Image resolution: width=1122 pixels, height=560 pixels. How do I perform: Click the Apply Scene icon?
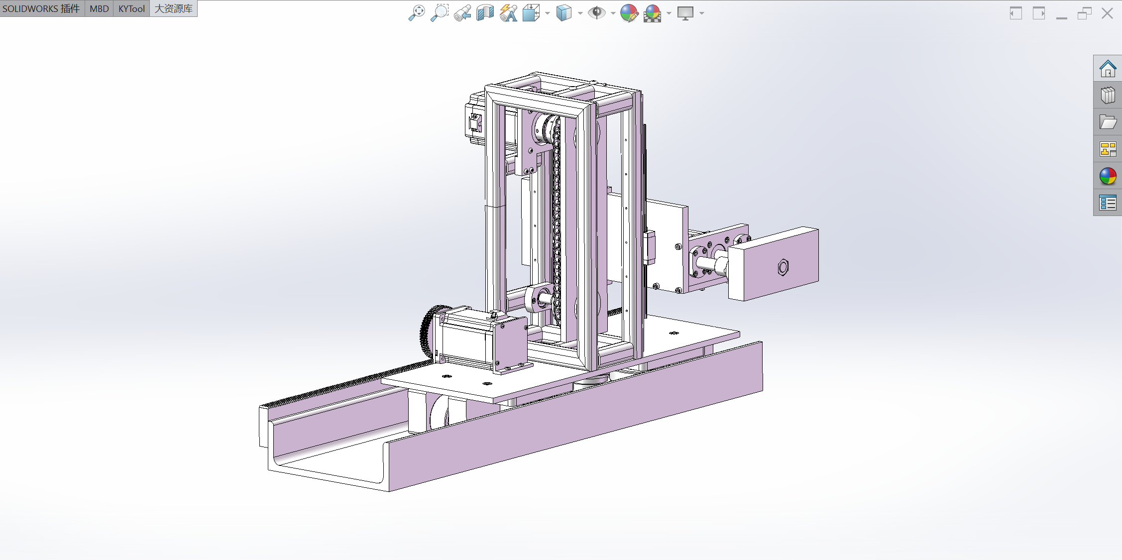(x=652, y=13)
